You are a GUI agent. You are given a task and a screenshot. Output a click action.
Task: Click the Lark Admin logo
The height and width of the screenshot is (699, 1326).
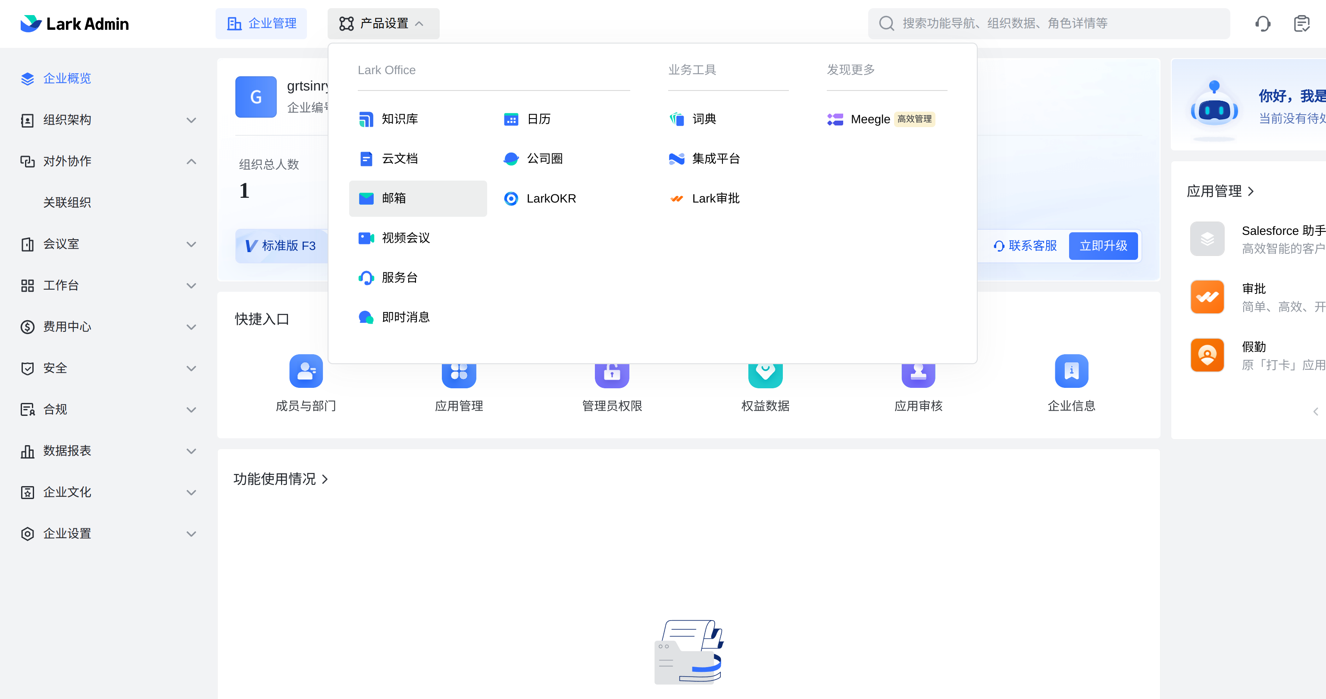point(75,24)
